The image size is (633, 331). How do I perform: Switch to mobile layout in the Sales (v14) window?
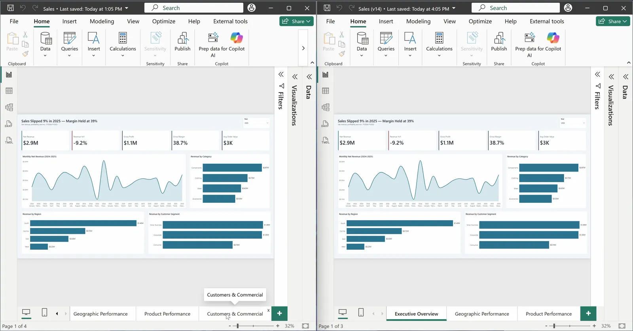[x=361, y=313]
